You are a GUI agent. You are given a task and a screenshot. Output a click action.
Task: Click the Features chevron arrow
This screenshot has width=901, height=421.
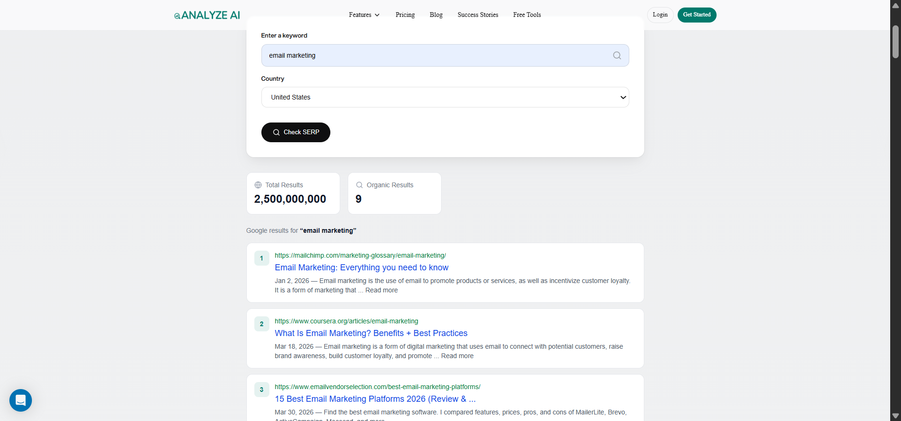click(377, 15)
